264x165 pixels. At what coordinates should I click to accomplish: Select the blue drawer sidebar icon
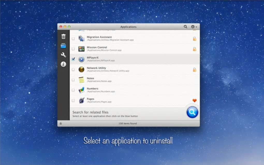[63, 46]
